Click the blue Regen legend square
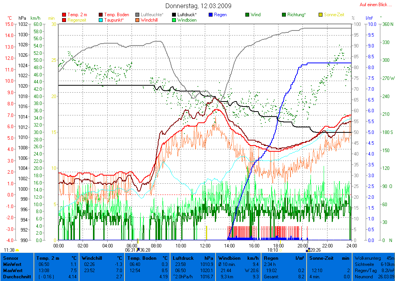The height and width of the screenshot is (281, 395). coord(211,15)
